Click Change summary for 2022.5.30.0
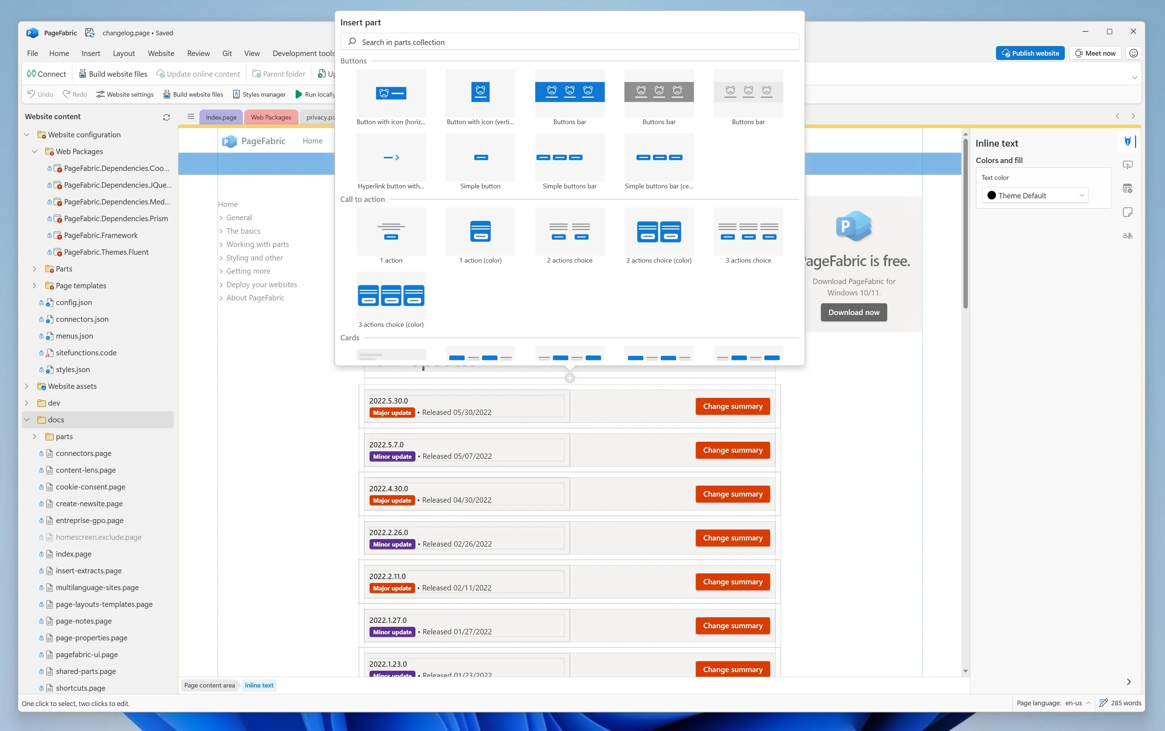This screenshot has width=1165, height=731. (x=732, y=406)
